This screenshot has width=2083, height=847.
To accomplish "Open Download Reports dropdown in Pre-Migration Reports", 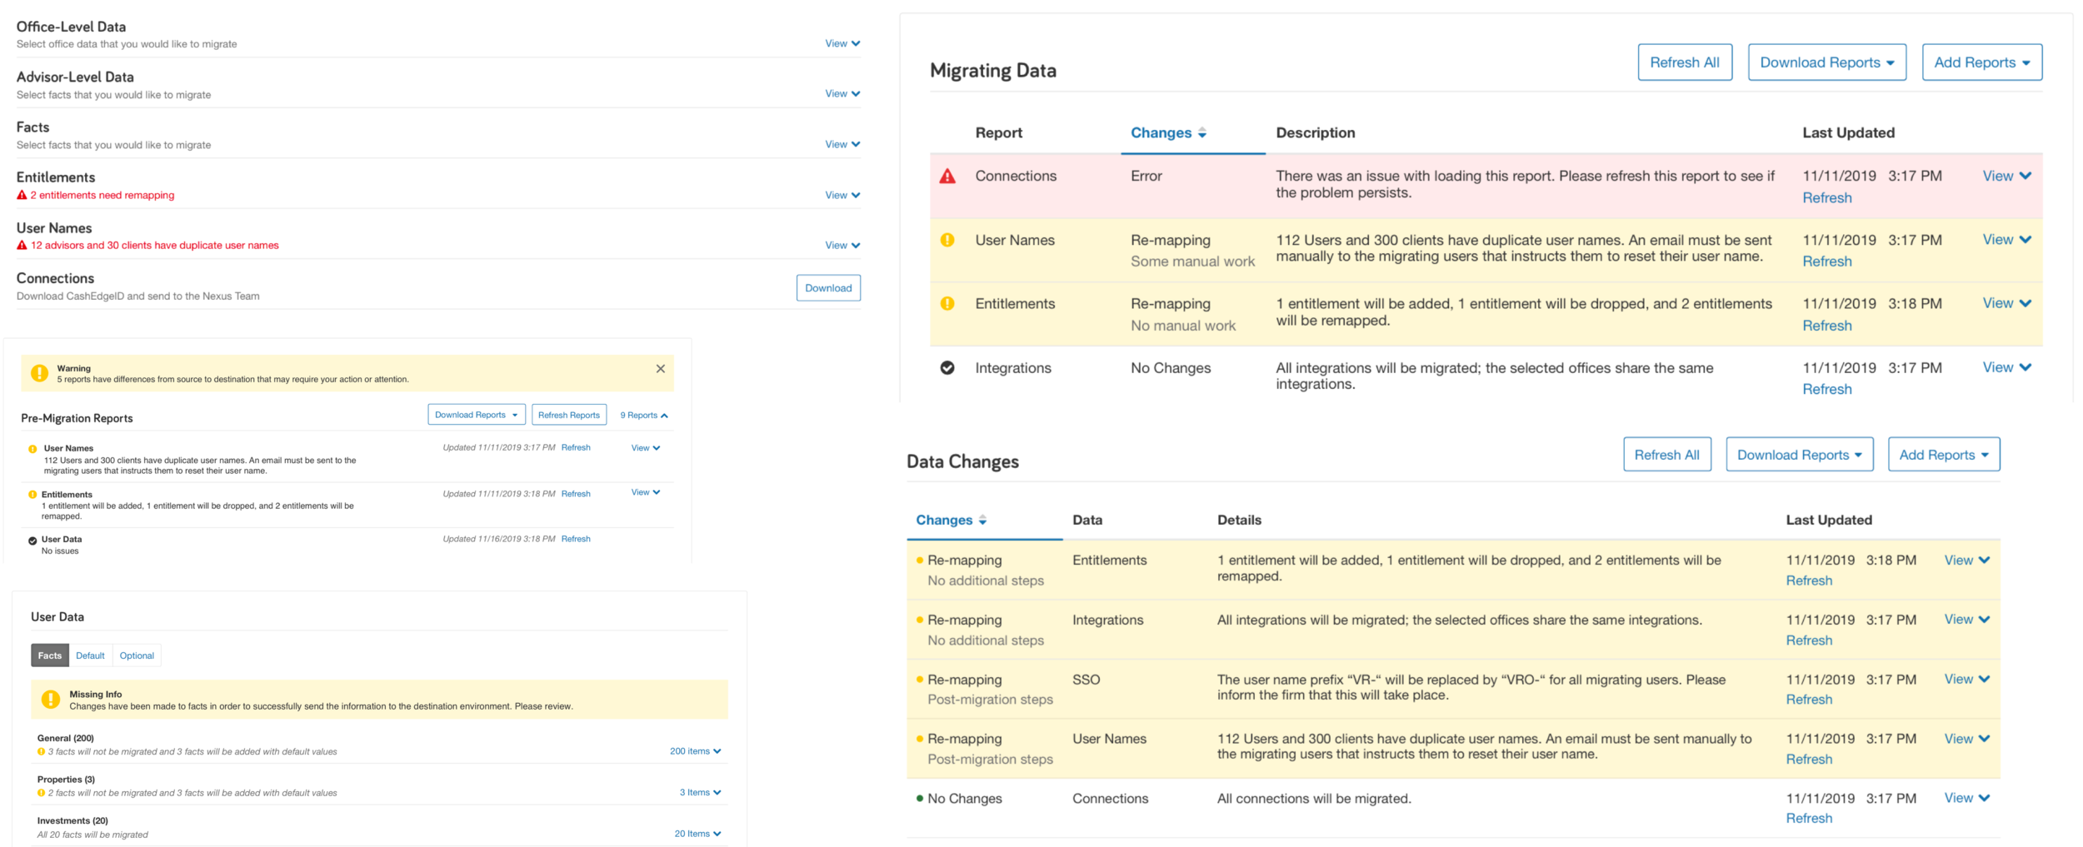I will [x=477, y=415].
